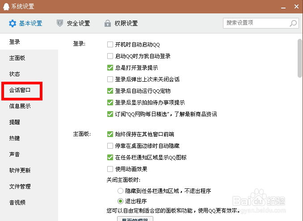
Task: Select 状态 in the sidebar
Action: (x=29, y=74)
